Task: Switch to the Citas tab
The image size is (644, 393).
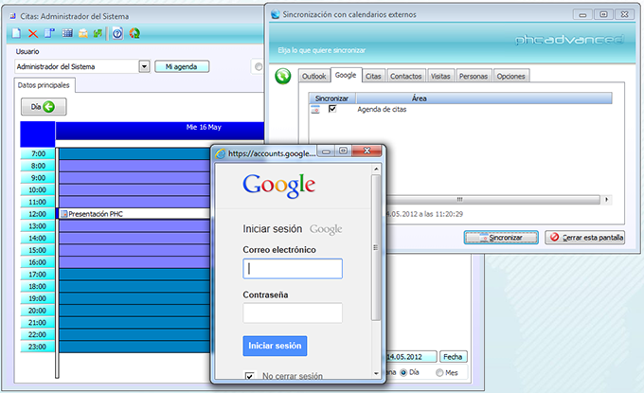Action: [x=373, y=76]
